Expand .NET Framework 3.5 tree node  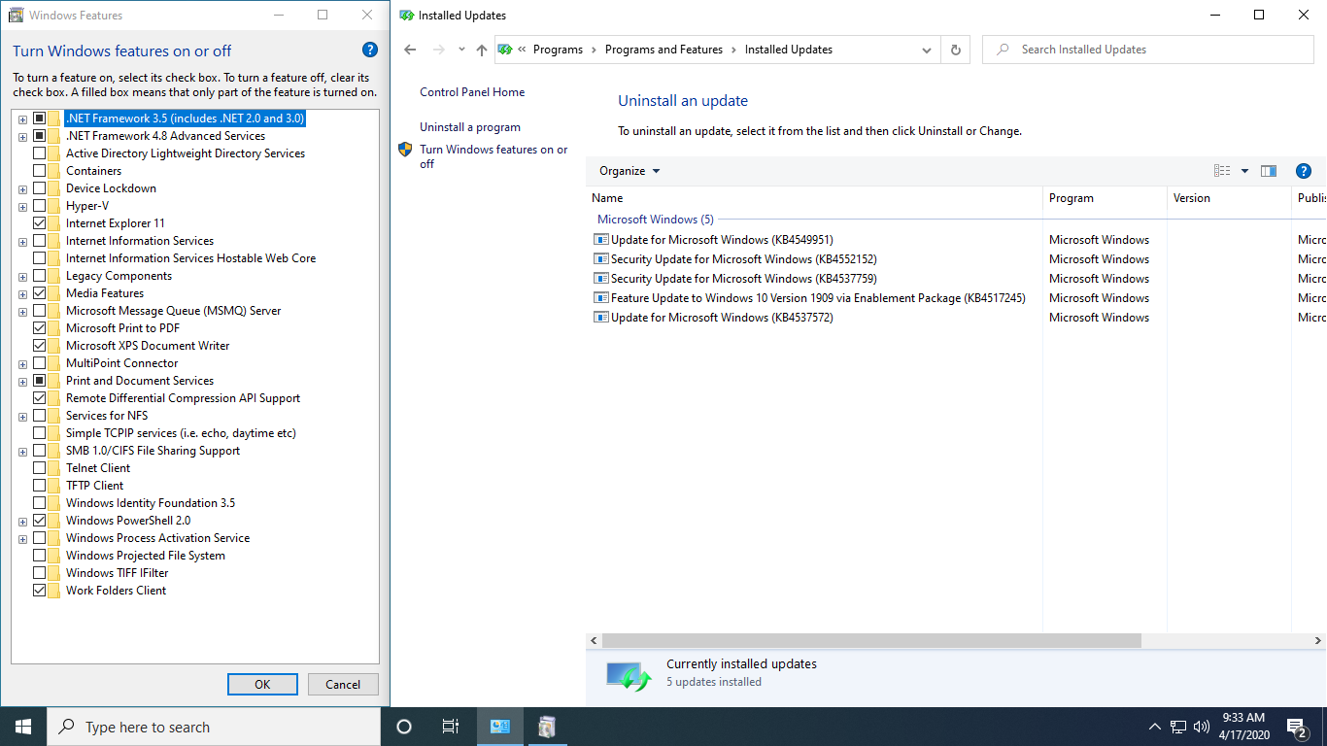[x=22, y=119]
